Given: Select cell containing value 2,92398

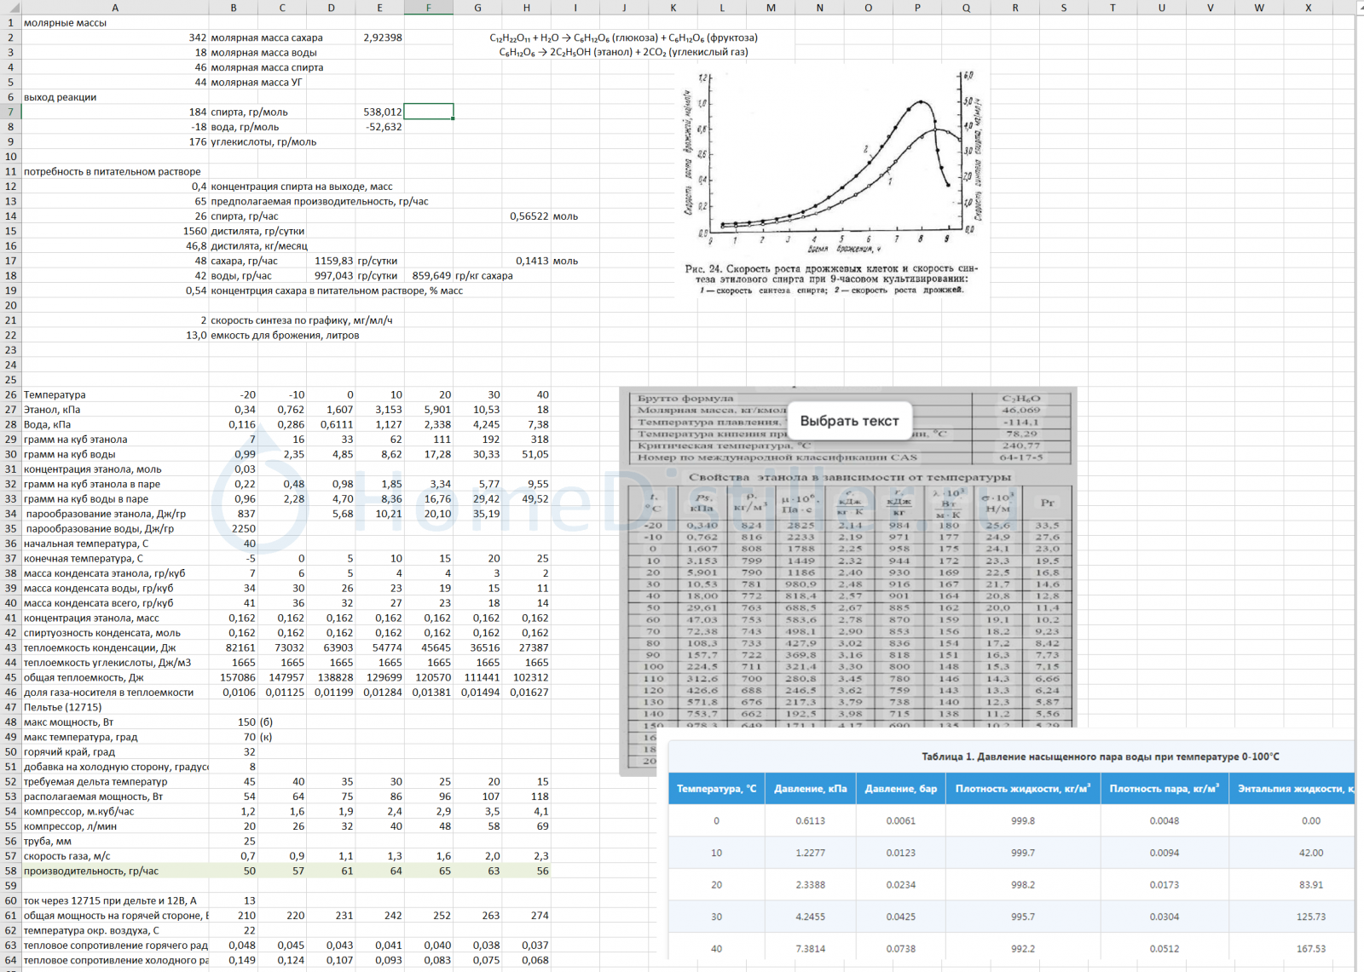Looking at the screenshot, I should pos(380,37).
